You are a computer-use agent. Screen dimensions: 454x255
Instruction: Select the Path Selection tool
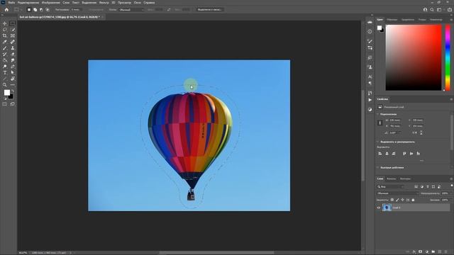click(x=13, y=72)
